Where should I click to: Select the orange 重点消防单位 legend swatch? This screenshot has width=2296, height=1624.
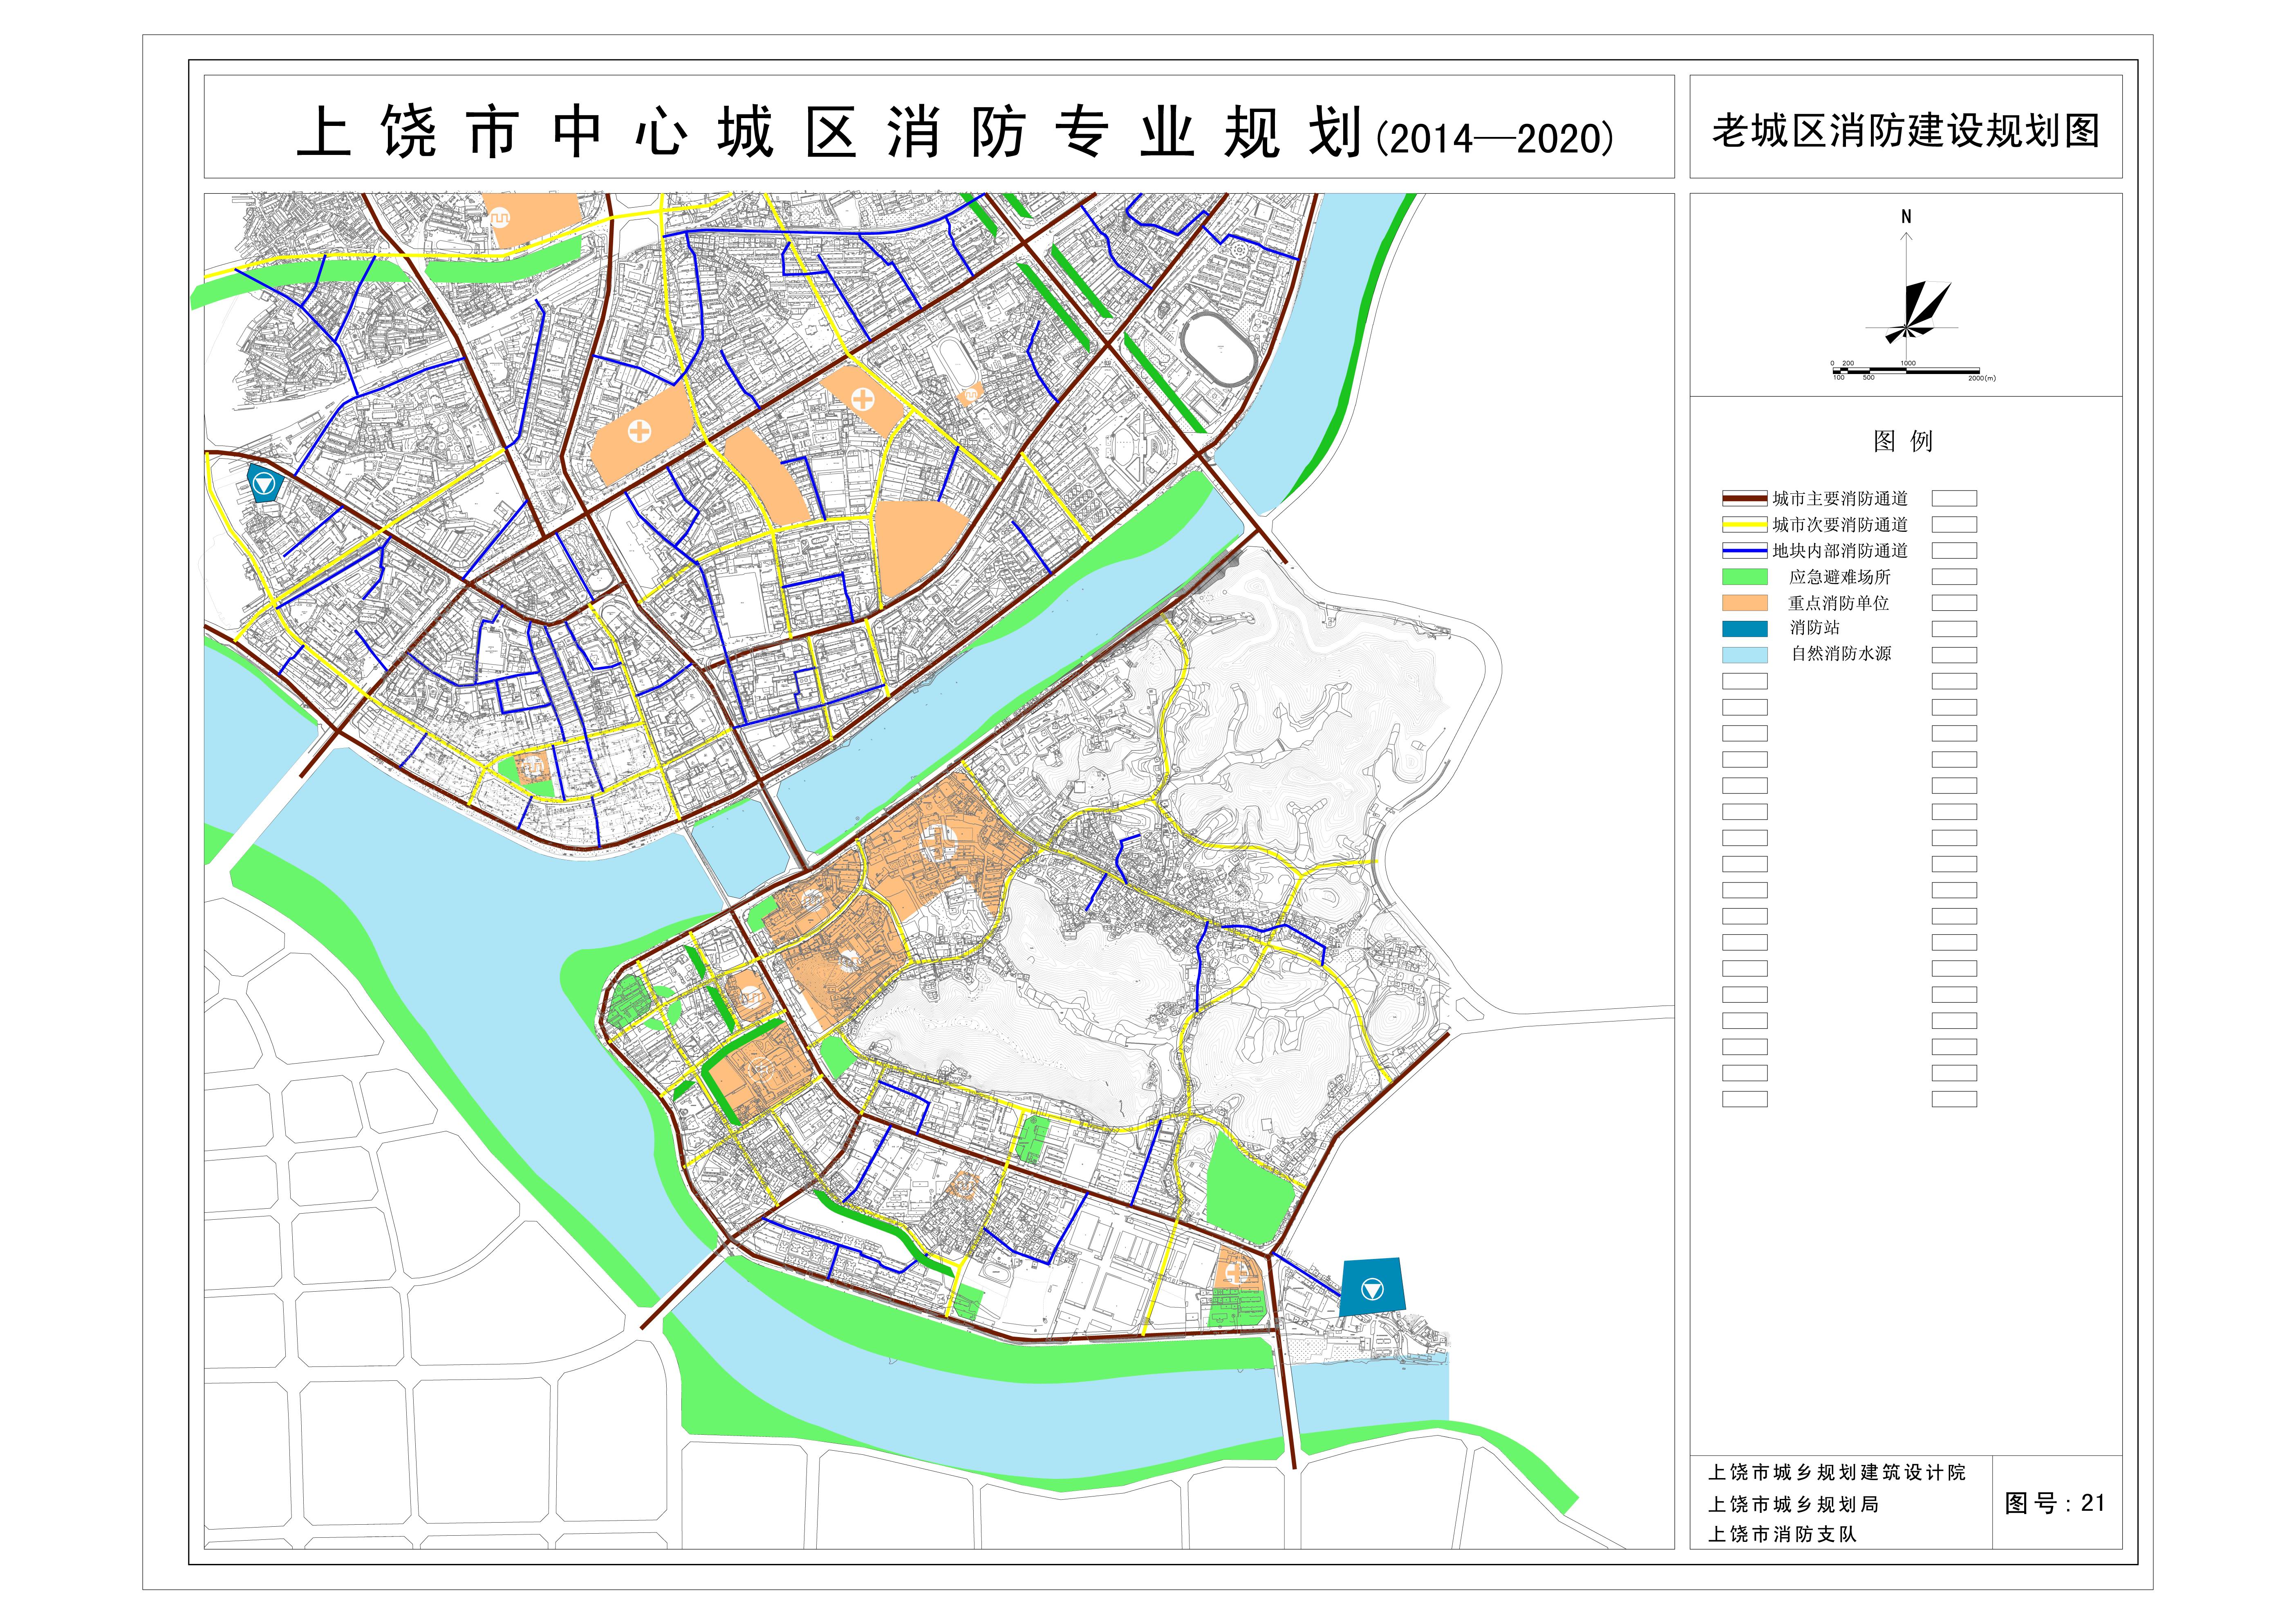[x=1745, y=603]
